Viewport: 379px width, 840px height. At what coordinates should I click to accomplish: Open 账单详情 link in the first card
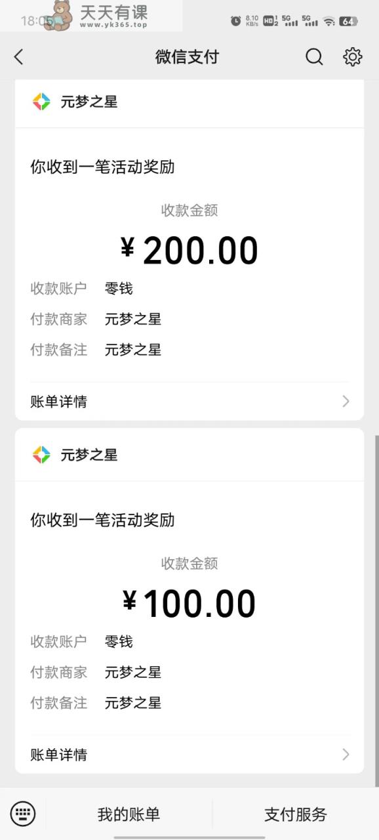pyautogui.click(x=58, y=402)
